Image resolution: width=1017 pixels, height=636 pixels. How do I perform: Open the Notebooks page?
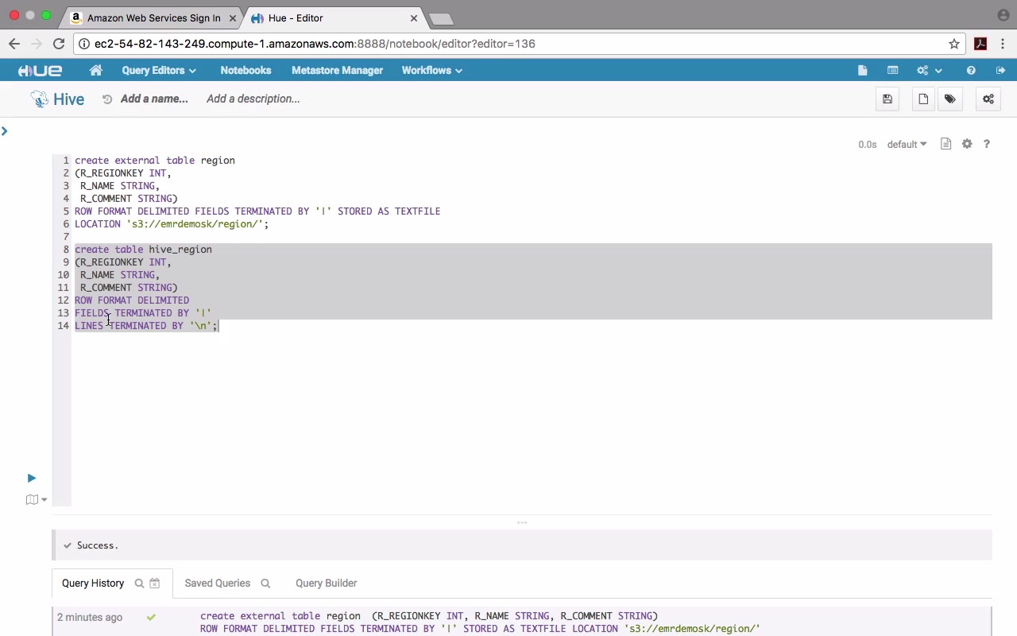(246, 71)
